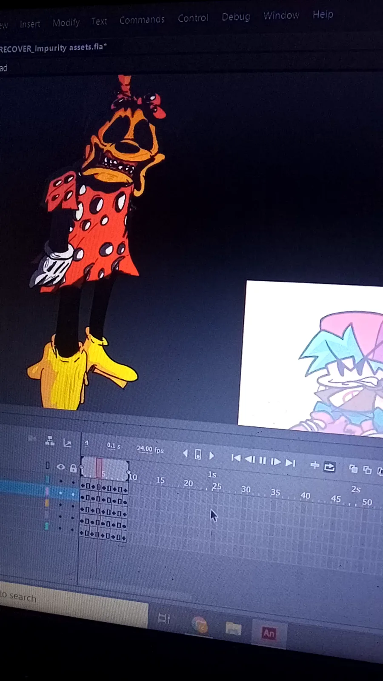The image size is (383, 681).
Task: Click the 24.00 fps frame rate value
Action: point(150,449)
